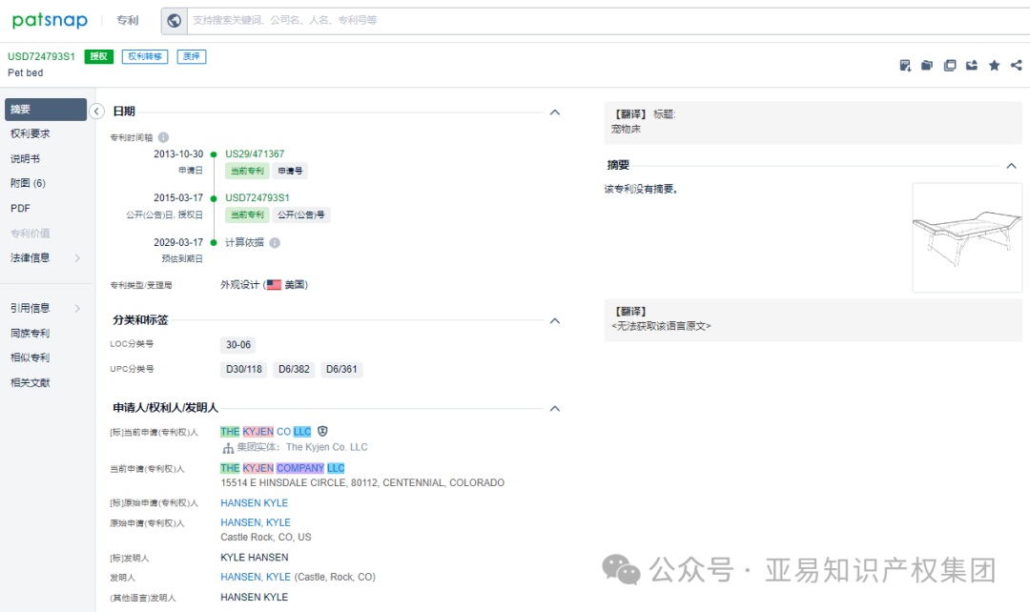Click UPC classification D6/361
1030x612 pixels.
pyautogui.click(x=341, y=369)
